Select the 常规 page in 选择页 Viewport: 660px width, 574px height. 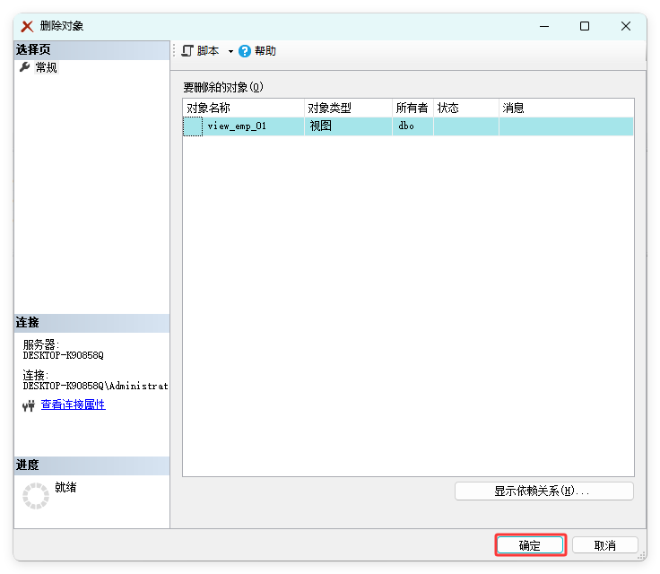pos(46,67)
